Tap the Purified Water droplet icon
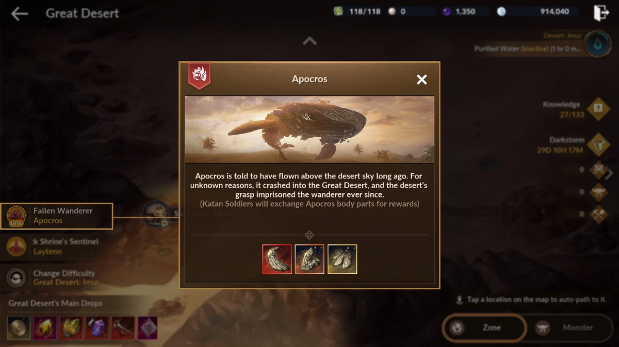The image size is (619, 347). click(x=598, y=43)
